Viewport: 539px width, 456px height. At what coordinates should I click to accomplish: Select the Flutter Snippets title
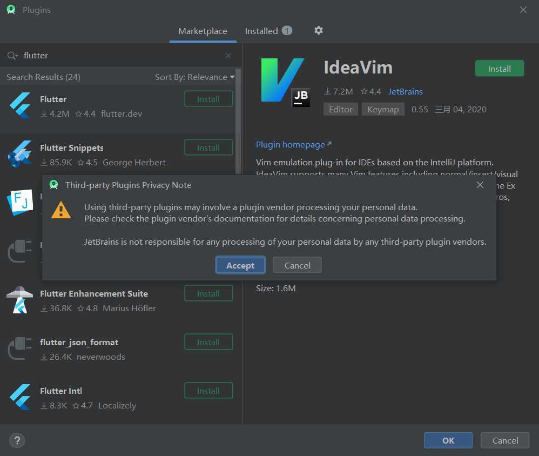[x=71, y=147]
